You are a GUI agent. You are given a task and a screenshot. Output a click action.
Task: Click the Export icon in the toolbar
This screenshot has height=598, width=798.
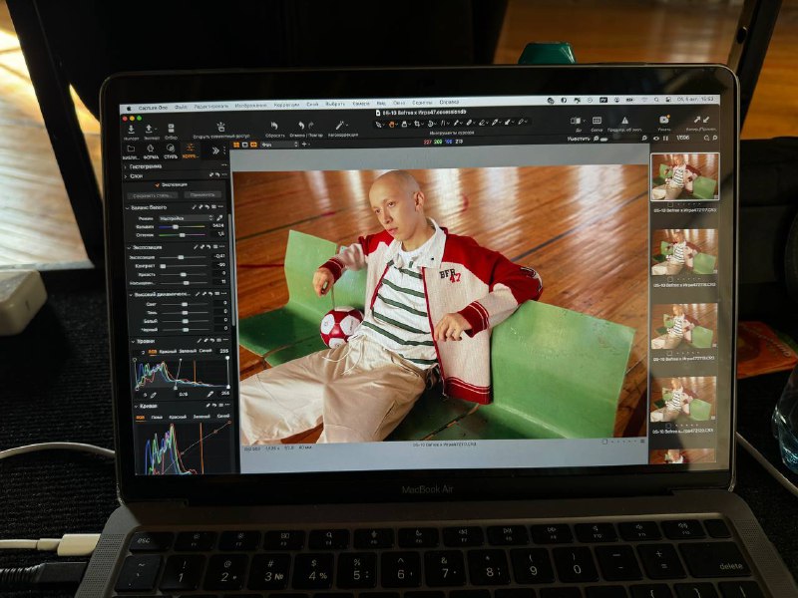click(x=149, y=130)
